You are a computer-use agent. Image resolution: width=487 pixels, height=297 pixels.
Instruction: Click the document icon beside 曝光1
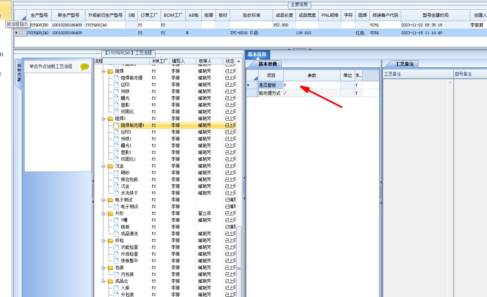(116, 146)
